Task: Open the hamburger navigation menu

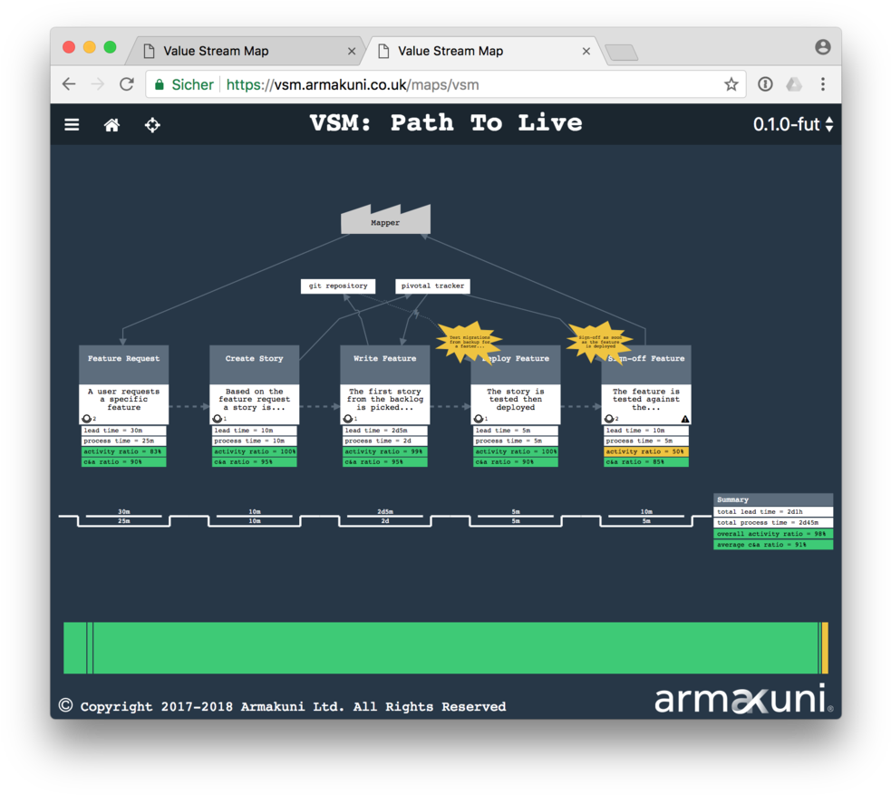Action: (72, 124)
